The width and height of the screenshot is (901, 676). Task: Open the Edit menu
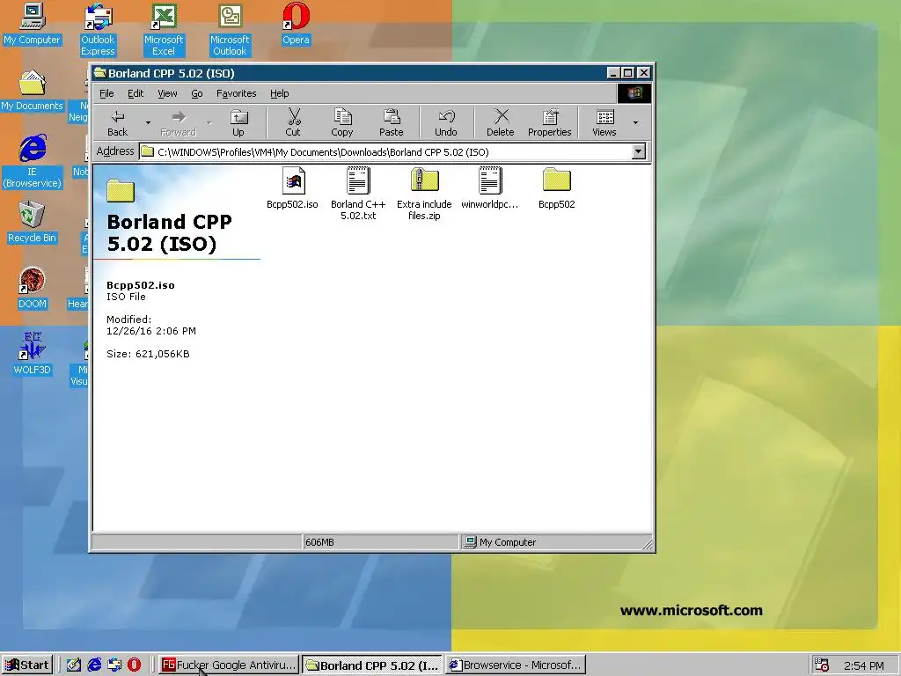(x=136, y=93)
